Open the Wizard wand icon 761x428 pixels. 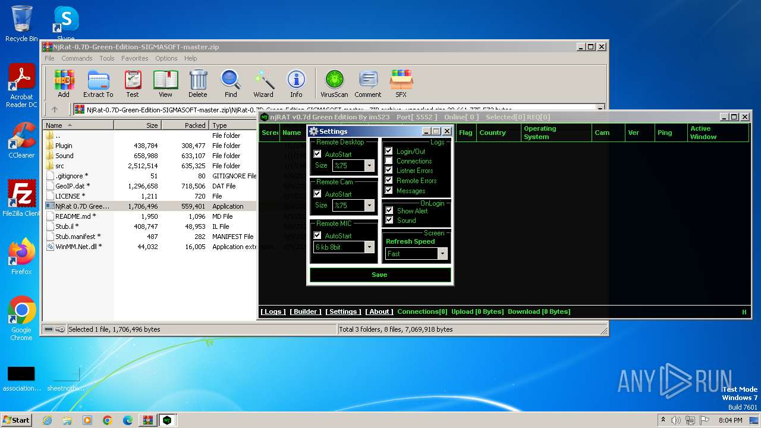pyautogui.click(x=263, y=83)
